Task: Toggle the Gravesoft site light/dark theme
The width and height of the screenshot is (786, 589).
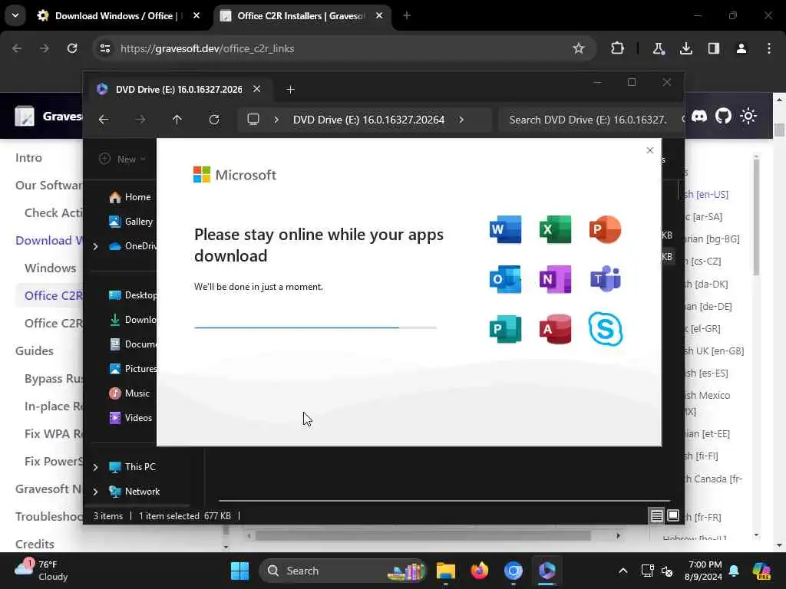Action: coord(748,117)
